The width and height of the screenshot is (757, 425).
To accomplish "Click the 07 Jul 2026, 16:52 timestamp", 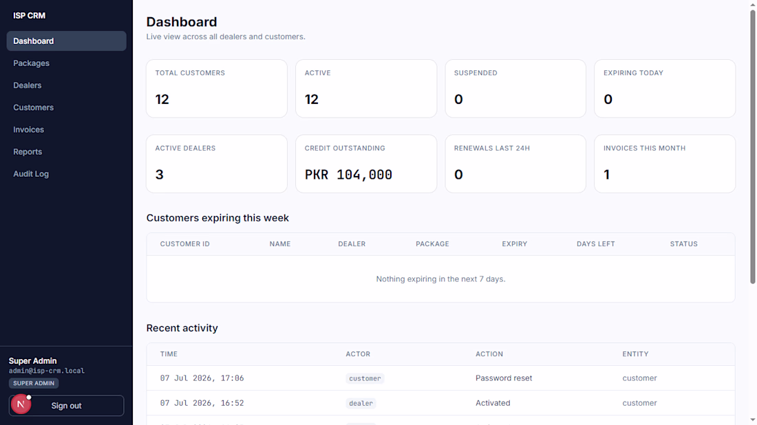I will [202, 403].
